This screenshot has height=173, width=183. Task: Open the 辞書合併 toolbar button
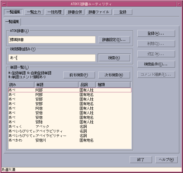click(75, 12)
